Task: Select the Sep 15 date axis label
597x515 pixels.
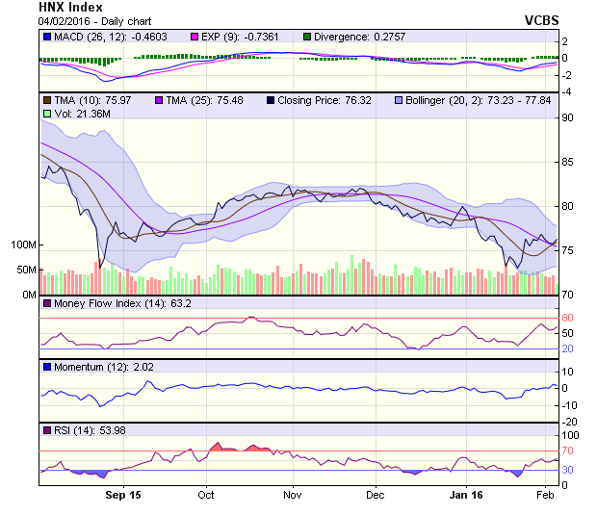Action: pos(123,495)
